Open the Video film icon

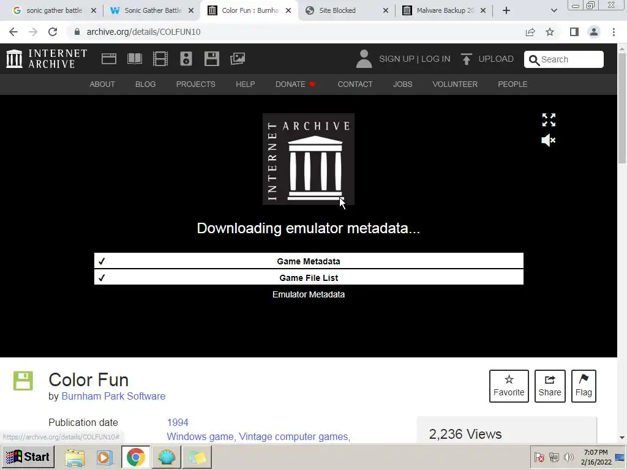[160, 59]
